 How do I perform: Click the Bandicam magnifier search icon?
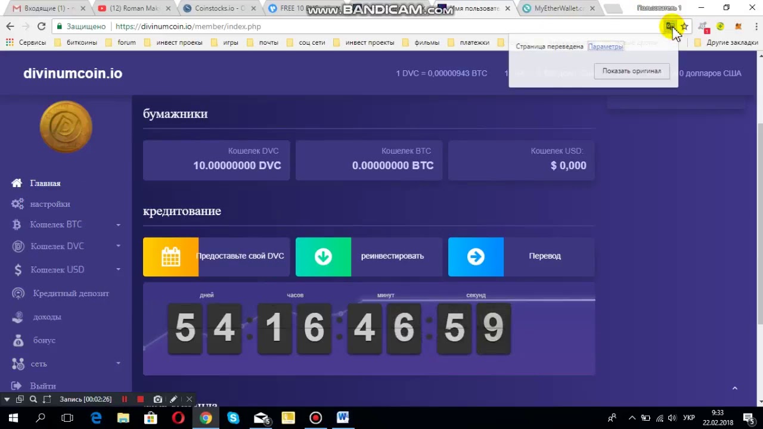pos(33,399)
